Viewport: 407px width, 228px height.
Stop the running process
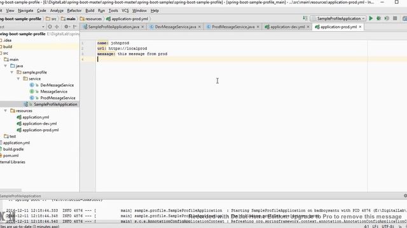[x=395, y=18]
